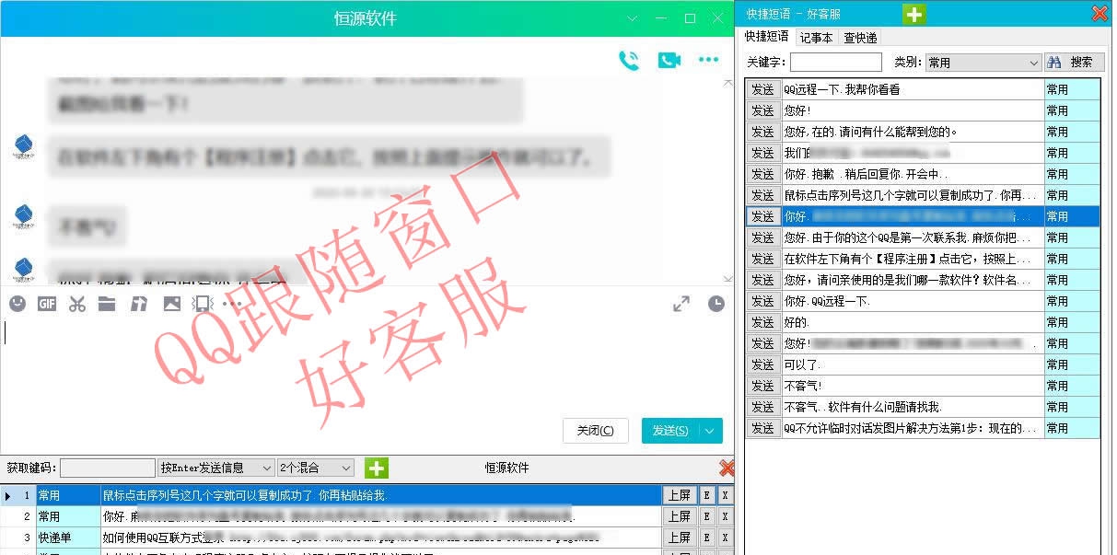Click 发送 next to '您好,在的.请问有什么能帮到您的'
Image resolution: width=1117 pixels, height=555 pixels.
[762, 132]
